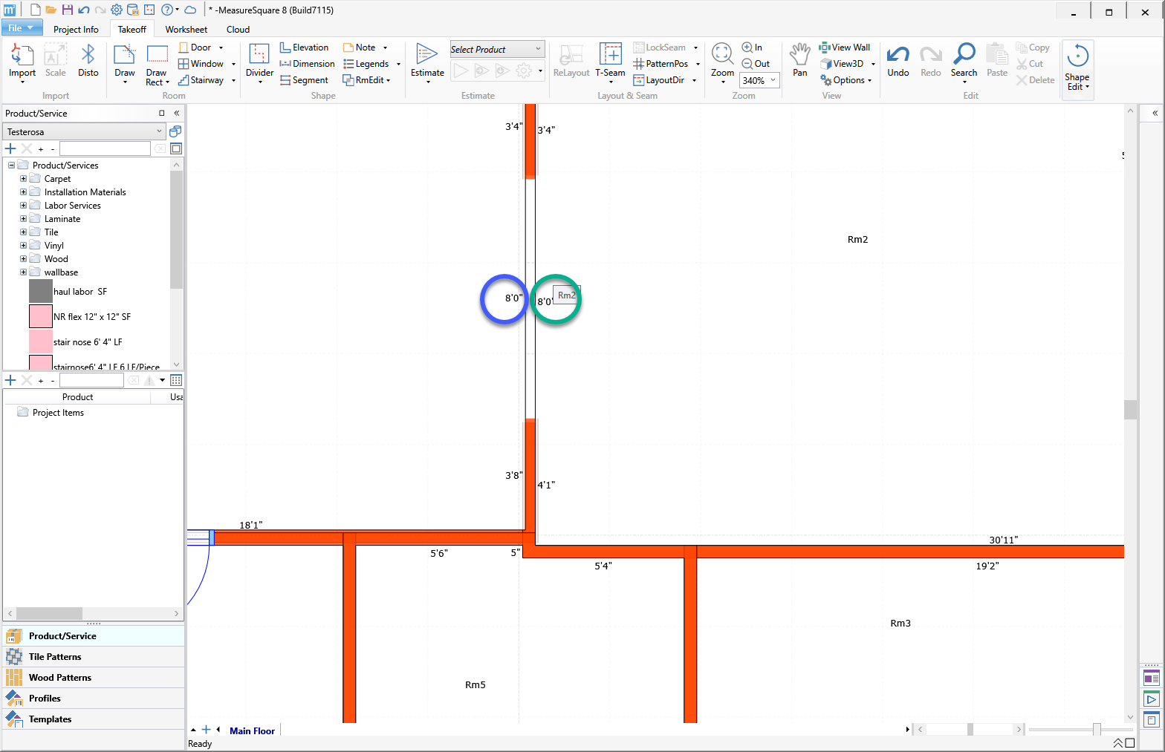Expand the right side panel chevron
Screen dimensions: 1165x752
(x=1155, y=114)
